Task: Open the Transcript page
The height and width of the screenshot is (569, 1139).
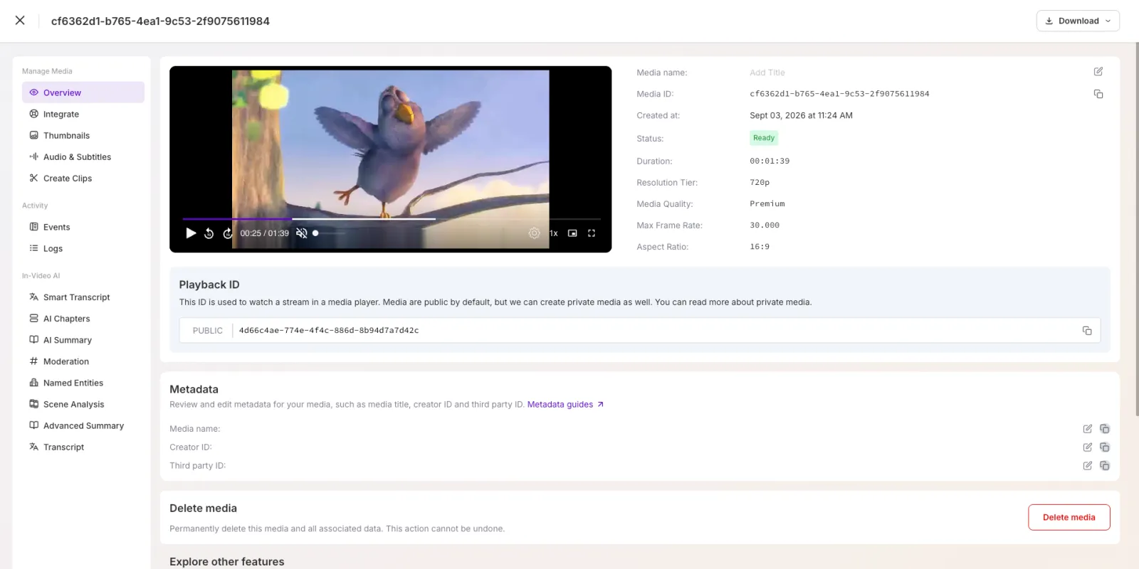Action: [x=83, y=447]
